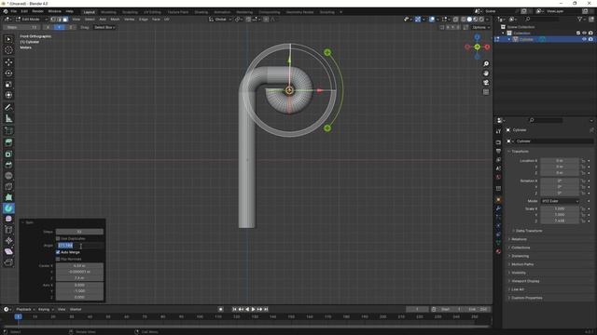Open the Select Box drag dropdown

(x=104, y=27)
